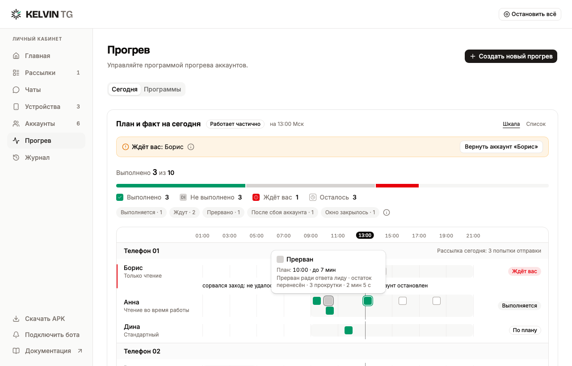Image resolution: width=572 pixels, height=366 pixels.
Task: Click the «По плану» status badge in Дина's row
Action: click(x=525, y=330)
